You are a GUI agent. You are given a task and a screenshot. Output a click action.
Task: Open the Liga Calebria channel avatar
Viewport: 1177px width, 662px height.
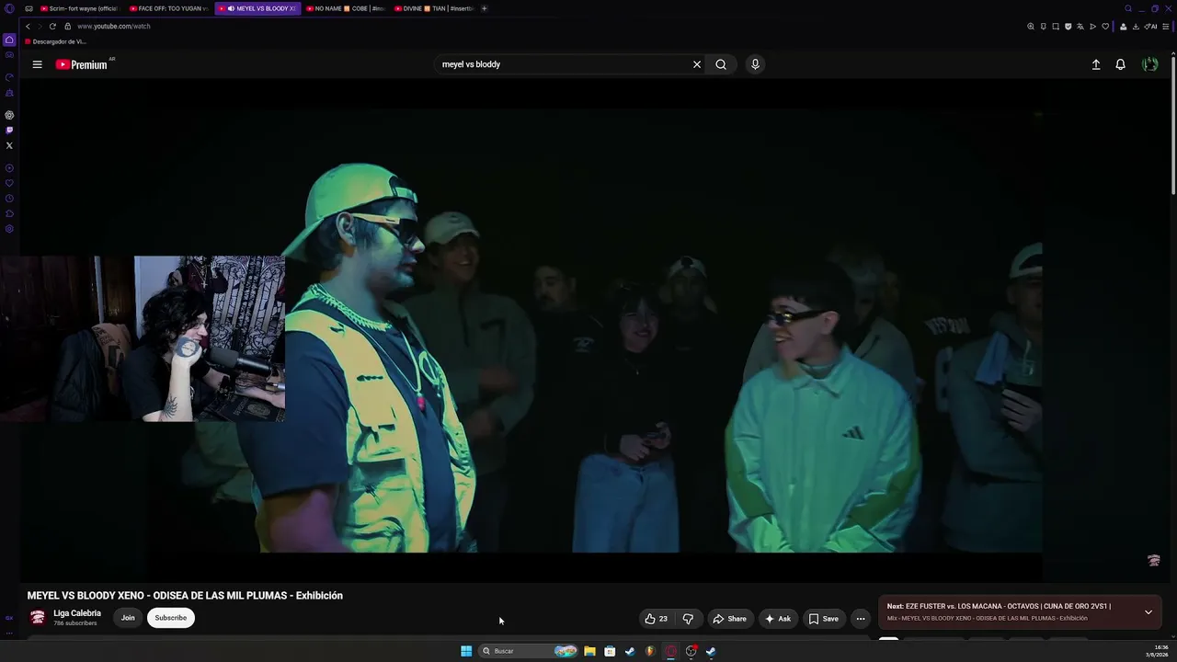[38, 618]
